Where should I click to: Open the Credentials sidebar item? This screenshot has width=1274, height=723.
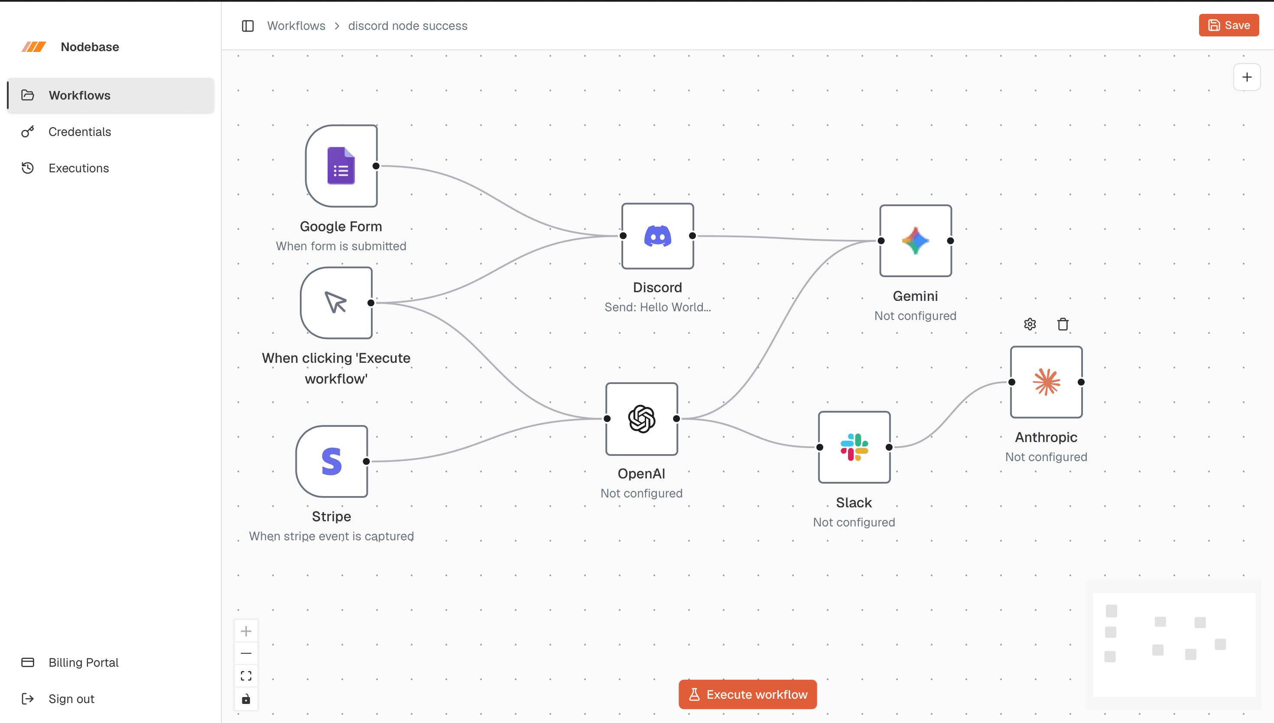[x=111, y=132]
